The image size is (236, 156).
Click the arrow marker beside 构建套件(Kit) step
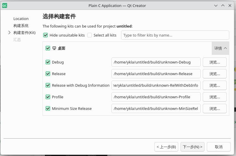coord(9,32)
